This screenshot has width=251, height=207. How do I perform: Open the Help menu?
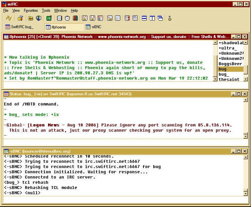tap(74, 10)
